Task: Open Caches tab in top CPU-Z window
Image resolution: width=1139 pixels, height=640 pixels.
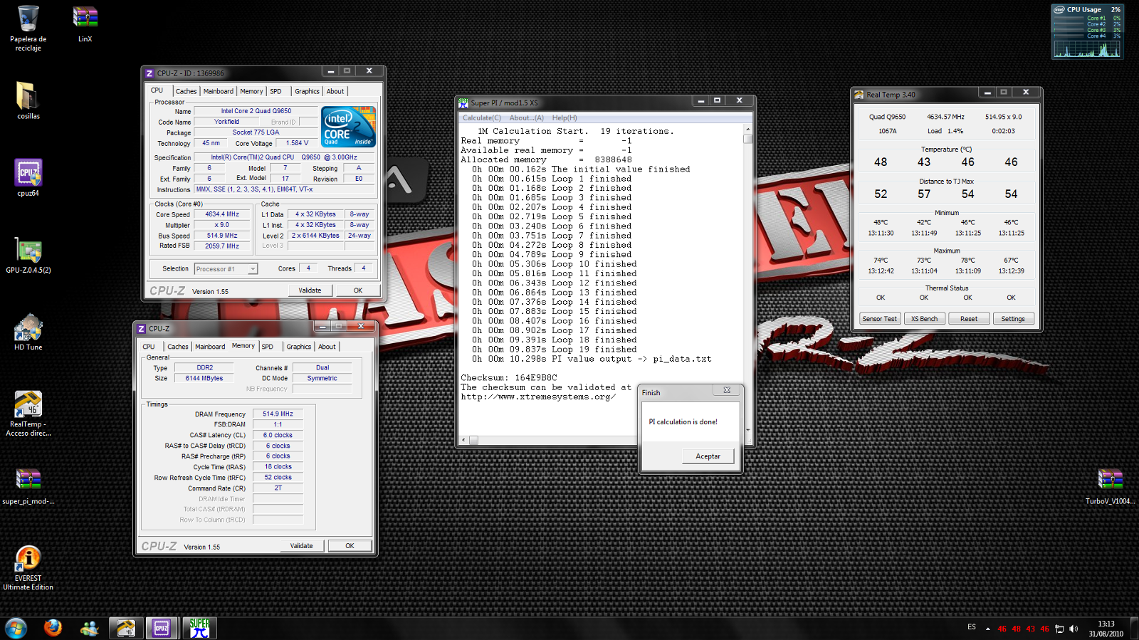Action: pos(186,91)
